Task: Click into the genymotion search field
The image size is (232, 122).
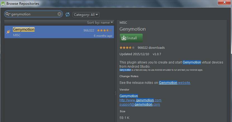Action: 34,14
